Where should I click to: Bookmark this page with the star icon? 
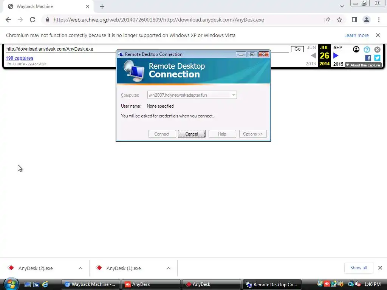[x=339, y=20]
